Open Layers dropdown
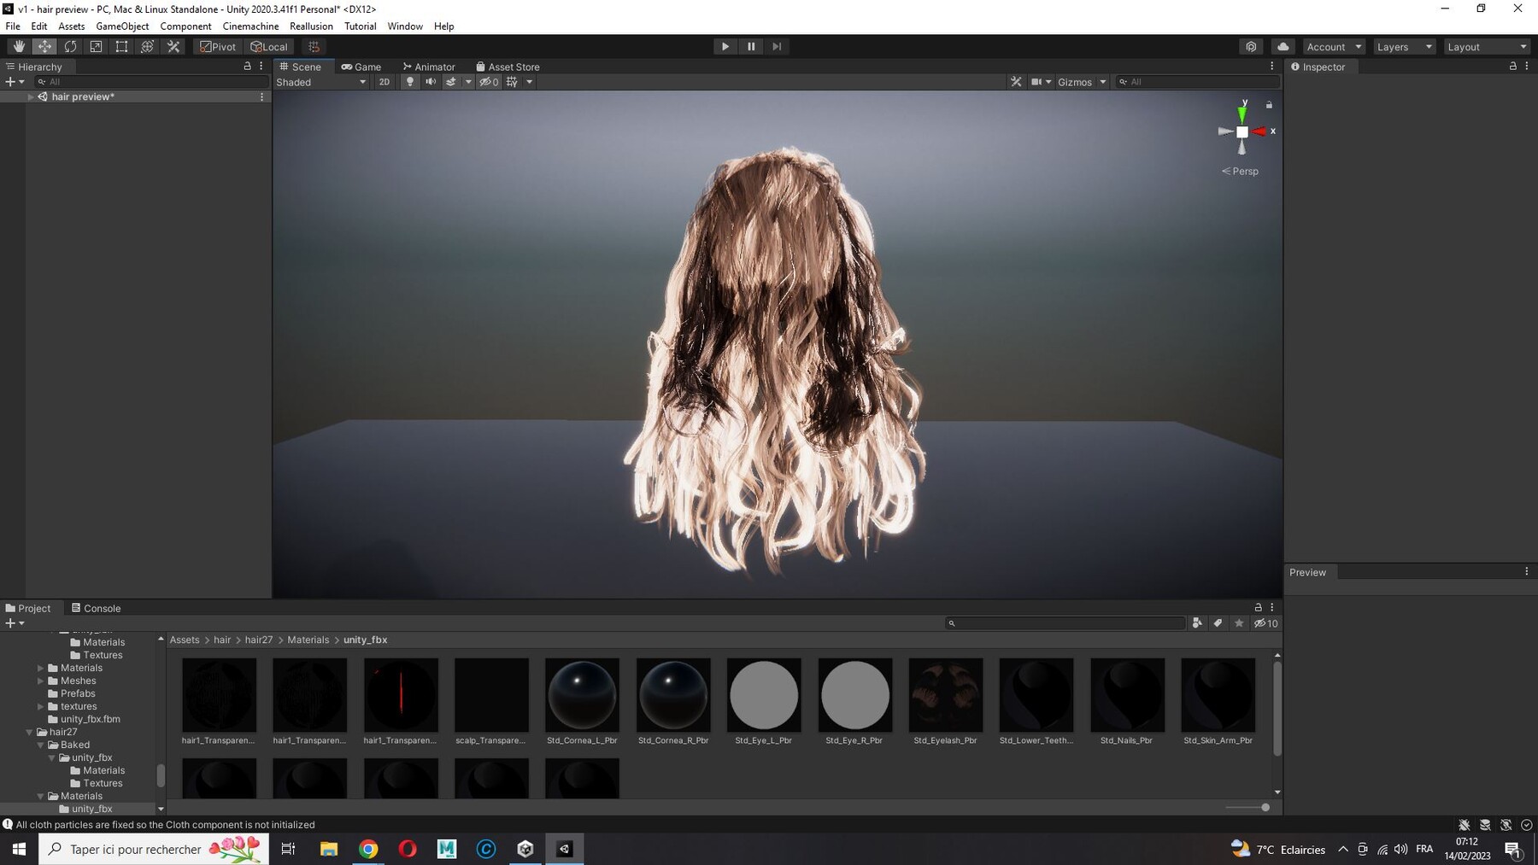Screen dimensions: 1538x865 click(1404, 46)
